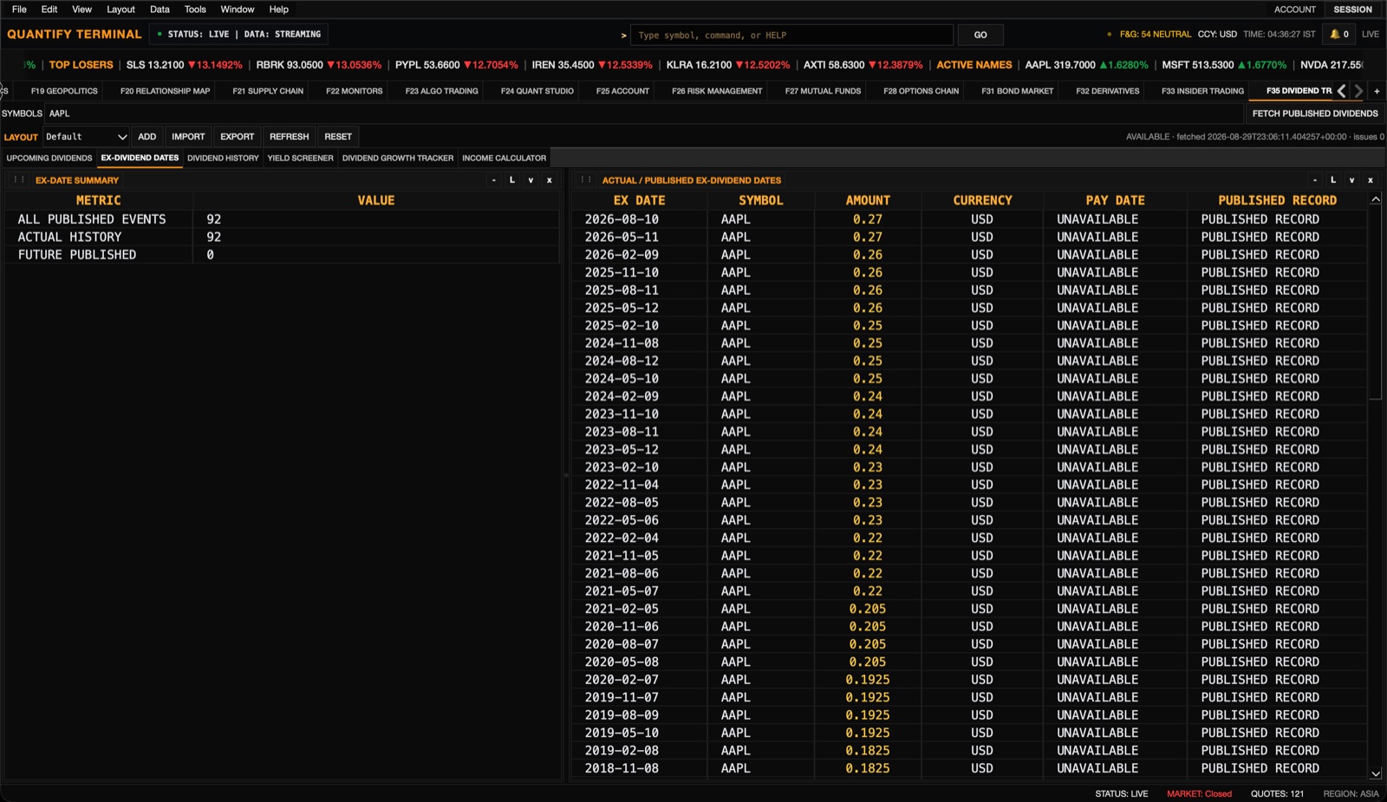Switch to F26 Risk Management tab
1387x802 pixels.
[717, 91]
